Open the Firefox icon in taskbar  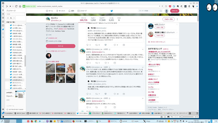[32, 121]
